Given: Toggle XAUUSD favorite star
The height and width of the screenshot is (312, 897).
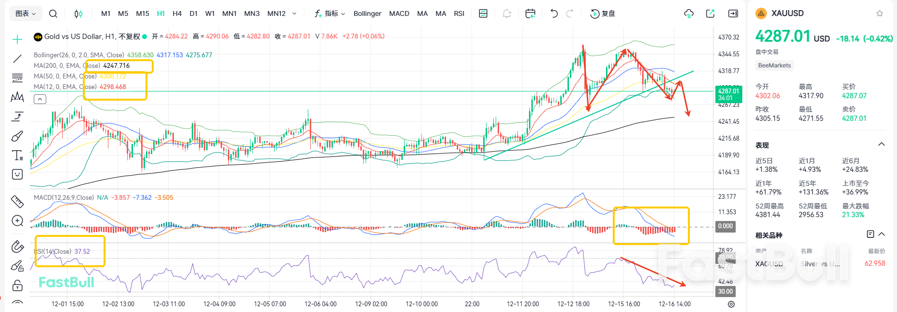Looking at the screenshot, I should [x=880, y=13].
